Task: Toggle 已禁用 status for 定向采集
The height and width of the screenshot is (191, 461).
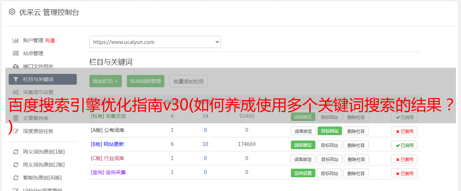Action: pyautogui.click(x=404, y=173)
